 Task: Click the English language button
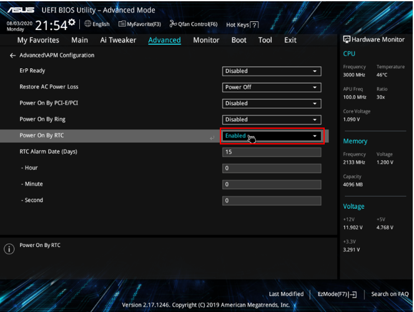point(97,24)
